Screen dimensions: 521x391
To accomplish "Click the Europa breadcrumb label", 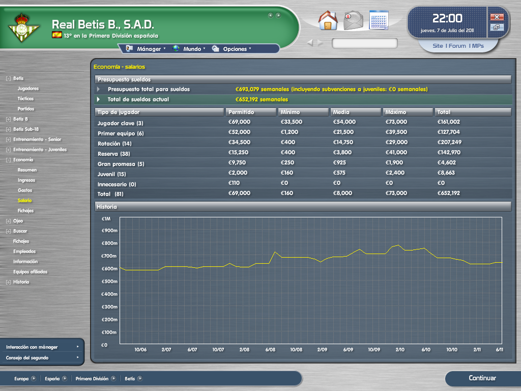I will 21,378.
